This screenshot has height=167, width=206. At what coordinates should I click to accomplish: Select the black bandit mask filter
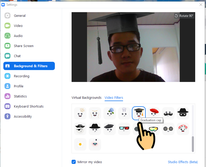[x=183, y=113]
